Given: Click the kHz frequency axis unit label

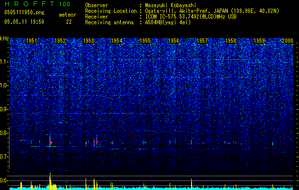Looking at the screenshot, I should (x=4, y=38).
